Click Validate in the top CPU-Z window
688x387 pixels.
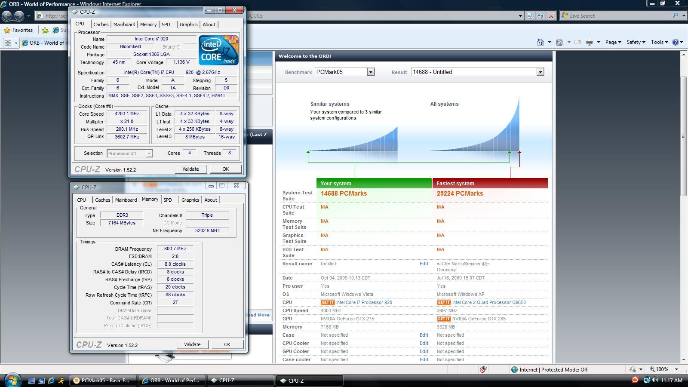tap(190, 169)
